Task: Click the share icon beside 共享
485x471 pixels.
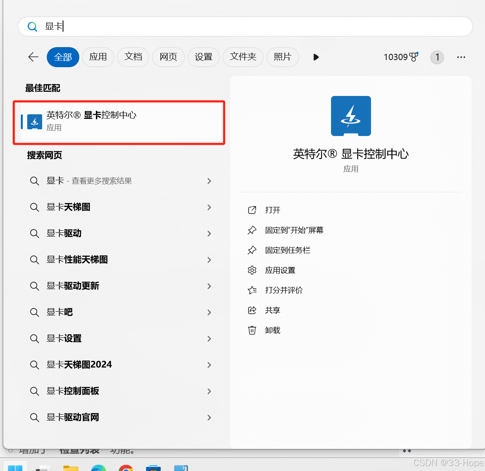Action: click(252, 310)
